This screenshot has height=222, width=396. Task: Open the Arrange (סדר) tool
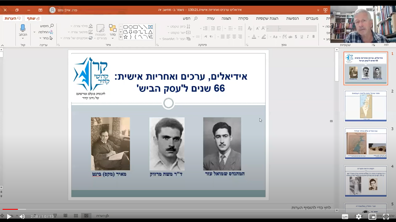[112, 32]
